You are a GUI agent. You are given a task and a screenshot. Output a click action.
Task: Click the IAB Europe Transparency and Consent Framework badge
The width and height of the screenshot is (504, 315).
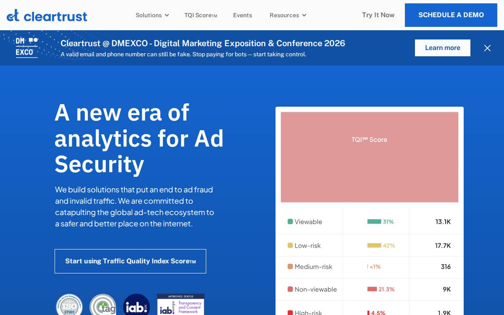pos(181,305)
